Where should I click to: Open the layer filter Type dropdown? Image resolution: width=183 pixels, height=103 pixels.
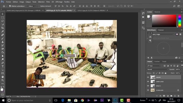click(154, 66)
